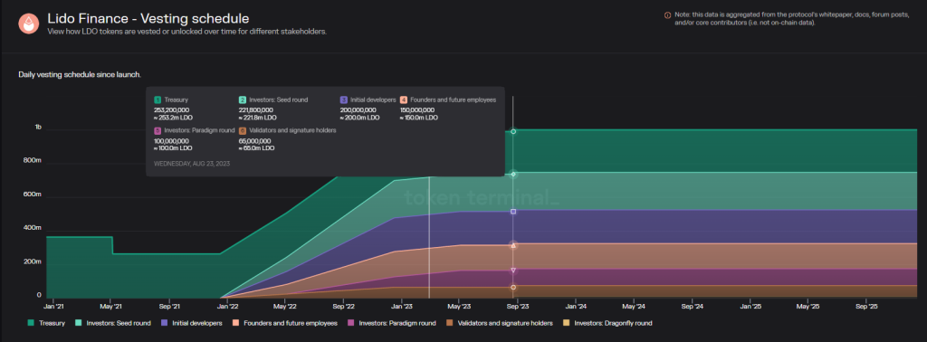Click the info icon beside the Note text
The image size is (927, 342).
[x=667, y=15]
